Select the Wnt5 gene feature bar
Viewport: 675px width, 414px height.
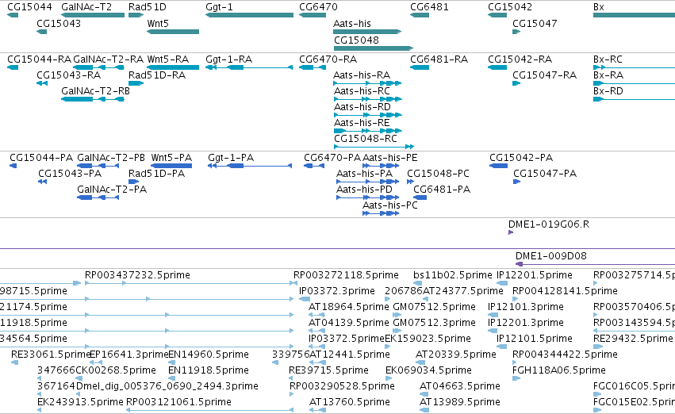pos(173,32)
